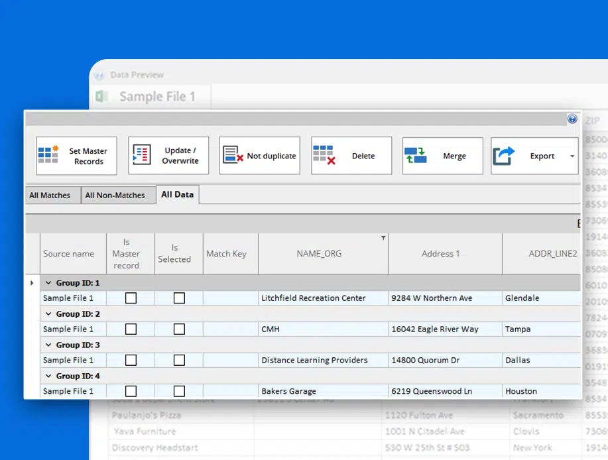Click the Not duplicate icon
This screenshot has height=460, width=608.
tap(233, 155)
